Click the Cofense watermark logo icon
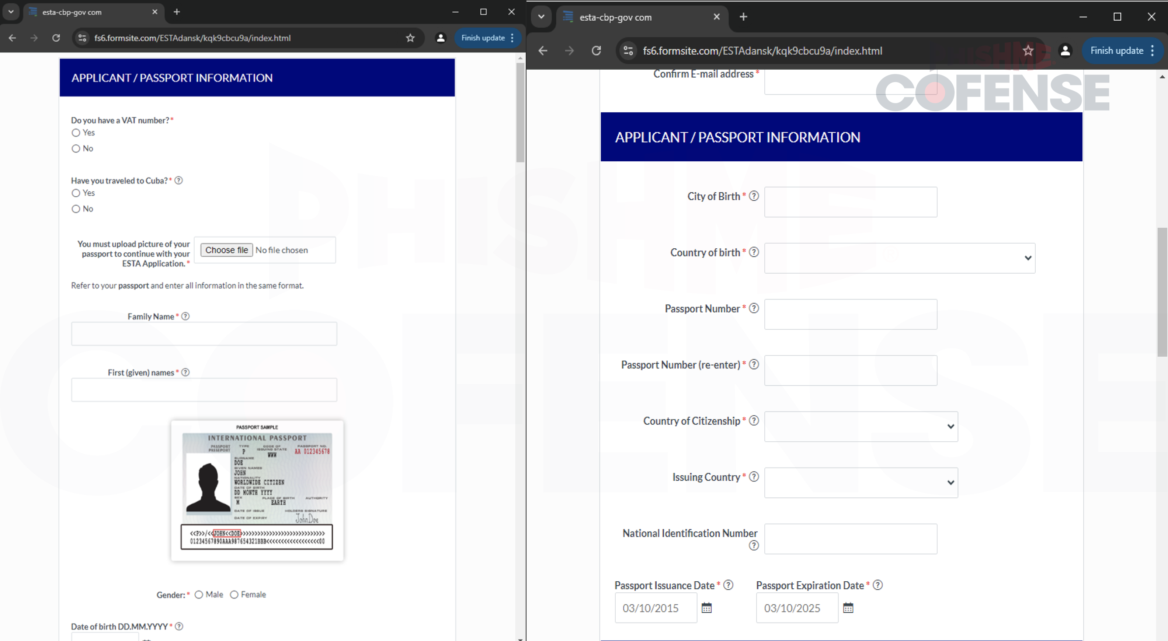The image size is (1168, 641). [934, 93]
